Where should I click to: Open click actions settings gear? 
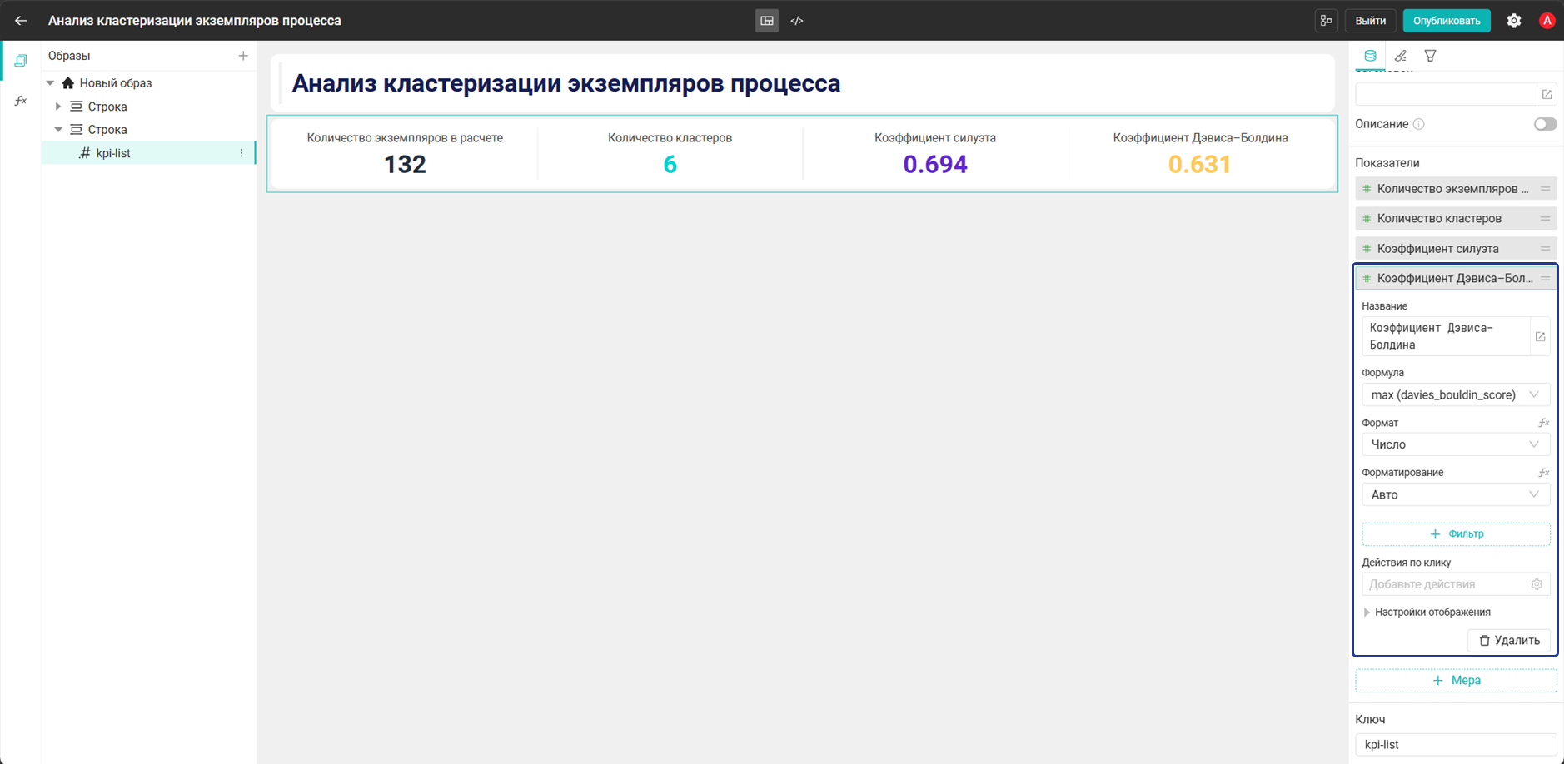coord(1537,584)
